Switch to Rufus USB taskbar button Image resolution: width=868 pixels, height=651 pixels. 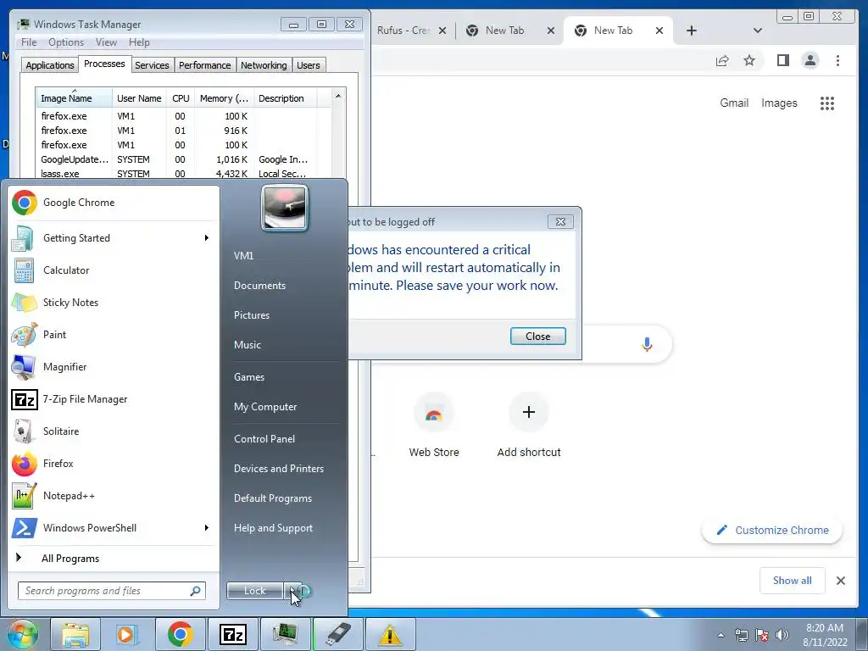pos(337,634)
